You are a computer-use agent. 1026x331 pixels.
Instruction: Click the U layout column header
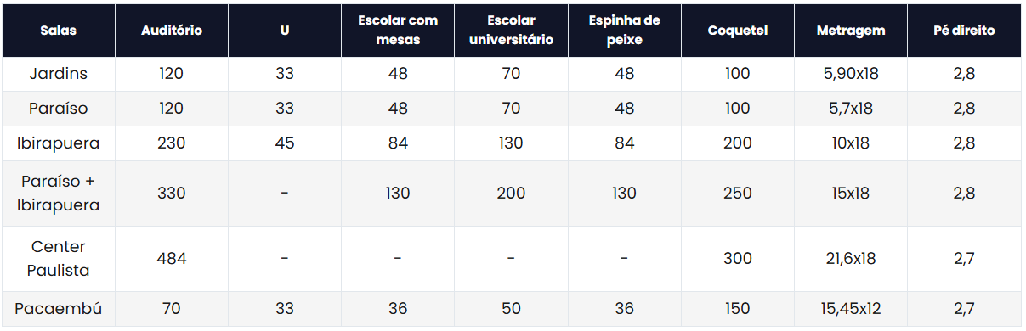click(x=285, y=31)
